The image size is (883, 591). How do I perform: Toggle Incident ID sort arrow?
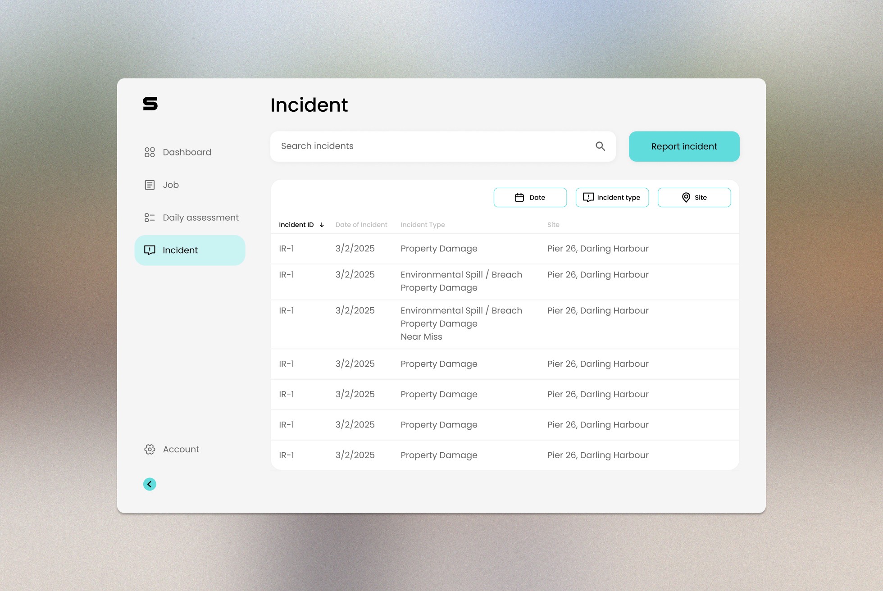click(x=322, y=225)
